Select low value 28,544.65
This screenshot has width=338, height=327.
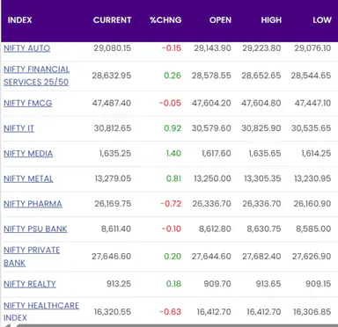point(311,76)
